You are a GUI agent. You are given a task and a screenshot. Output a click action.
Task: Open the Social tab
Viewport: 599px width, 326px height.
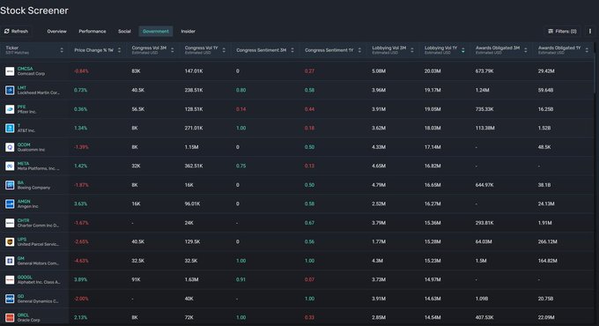(x=124, y=32)
